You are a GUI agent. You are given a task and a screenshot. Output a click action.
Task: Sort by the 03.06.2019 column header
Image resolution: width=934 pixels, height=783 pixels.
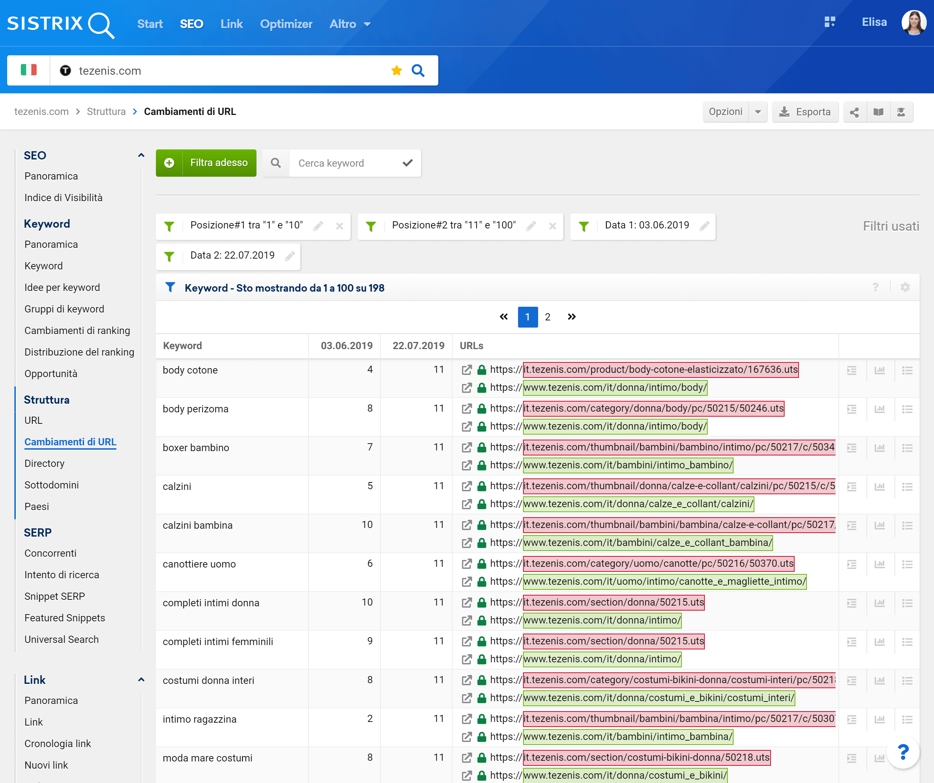tap(347, 346)
